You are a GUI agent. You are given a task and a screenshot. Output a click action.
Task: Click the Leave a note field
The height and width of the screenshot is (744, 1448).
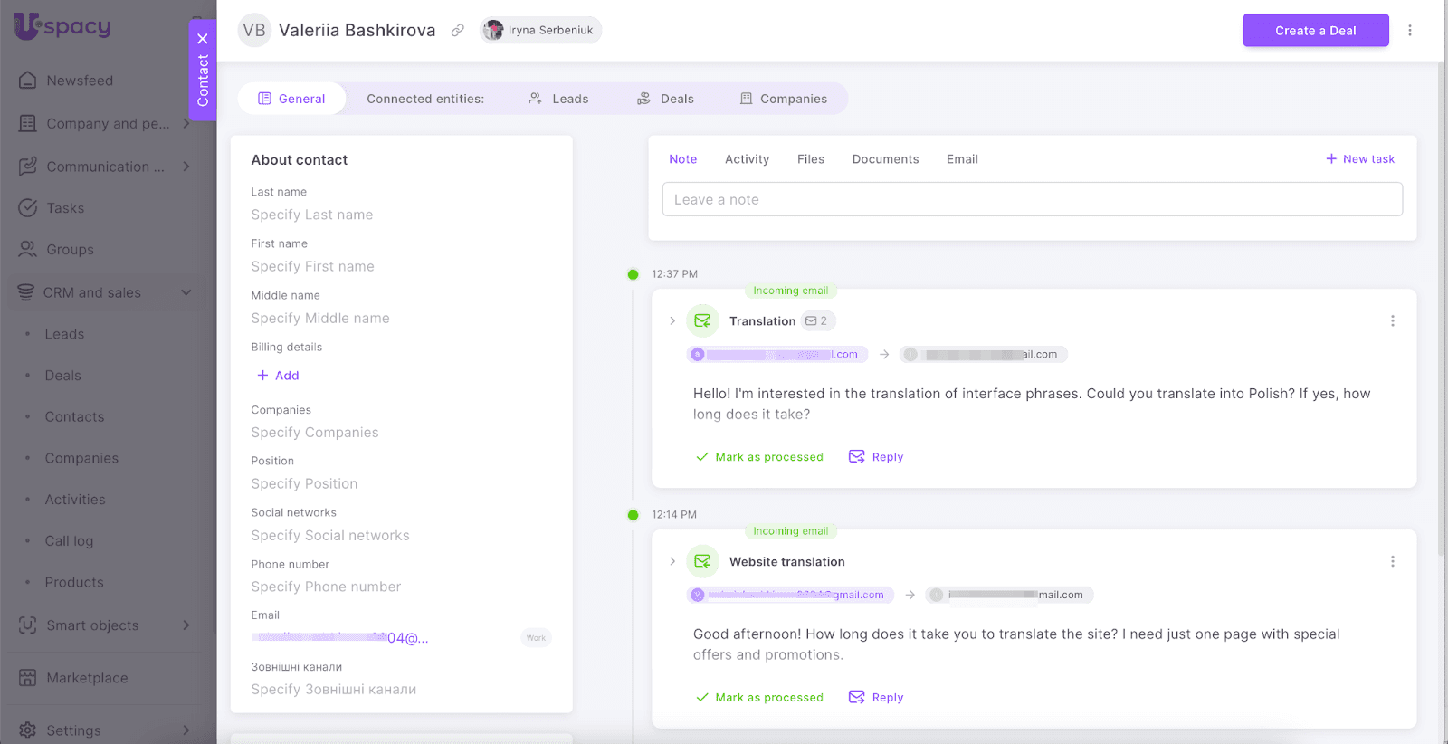coord(1032,200)
